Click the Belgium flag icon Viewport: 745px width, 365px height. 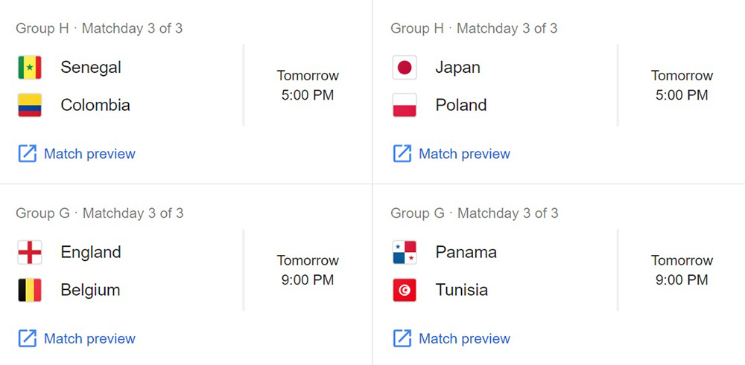30,291
